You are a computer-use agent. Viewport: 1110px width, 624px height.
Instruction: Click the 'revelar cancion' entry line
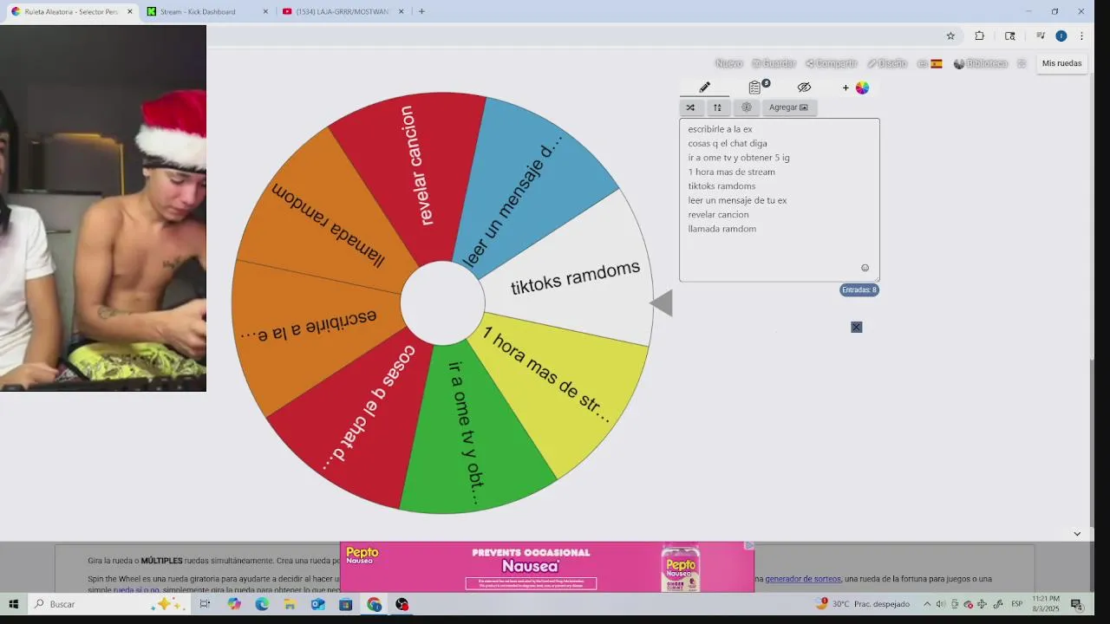(718, 214)
